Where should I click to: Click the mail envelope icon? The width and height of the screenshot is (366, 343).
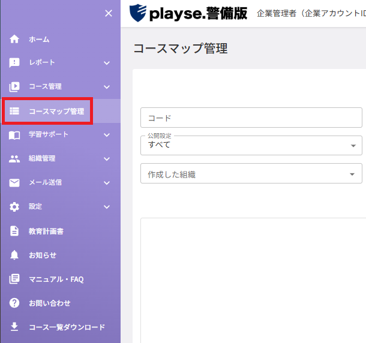[14, 183]
